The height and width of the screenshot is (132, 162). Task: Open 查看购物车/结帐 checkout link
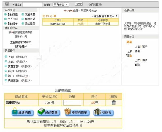[21, 42]
